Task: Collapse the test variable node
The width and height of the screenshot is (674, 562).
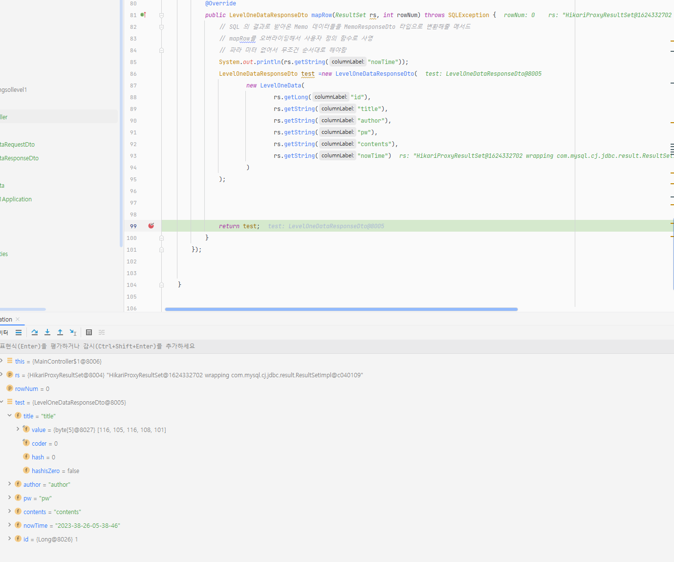Action: coord(2,402)
